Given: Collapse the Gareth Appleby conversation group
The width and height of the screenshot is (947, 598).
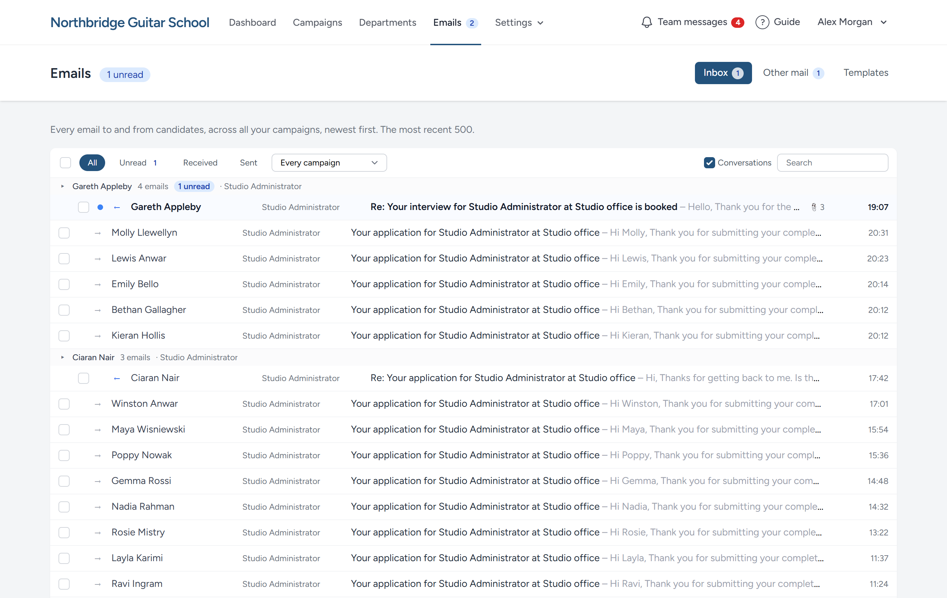Looking at the screenshot, I should pos(63,186).
